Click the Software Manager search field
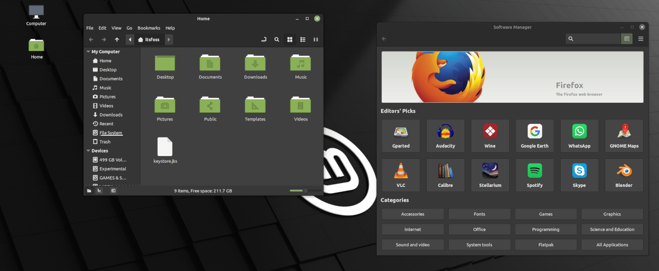Viewport: 659px width, 271px height. click(596, 39)
